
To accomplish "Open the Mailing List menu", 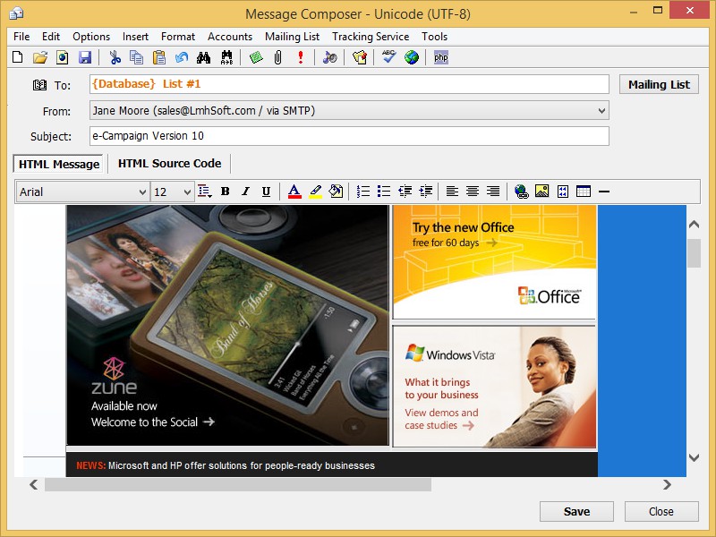I will click(x=293, y=37).
